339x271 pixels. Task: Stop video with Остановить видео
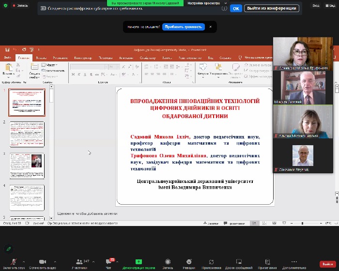point(42,262)
